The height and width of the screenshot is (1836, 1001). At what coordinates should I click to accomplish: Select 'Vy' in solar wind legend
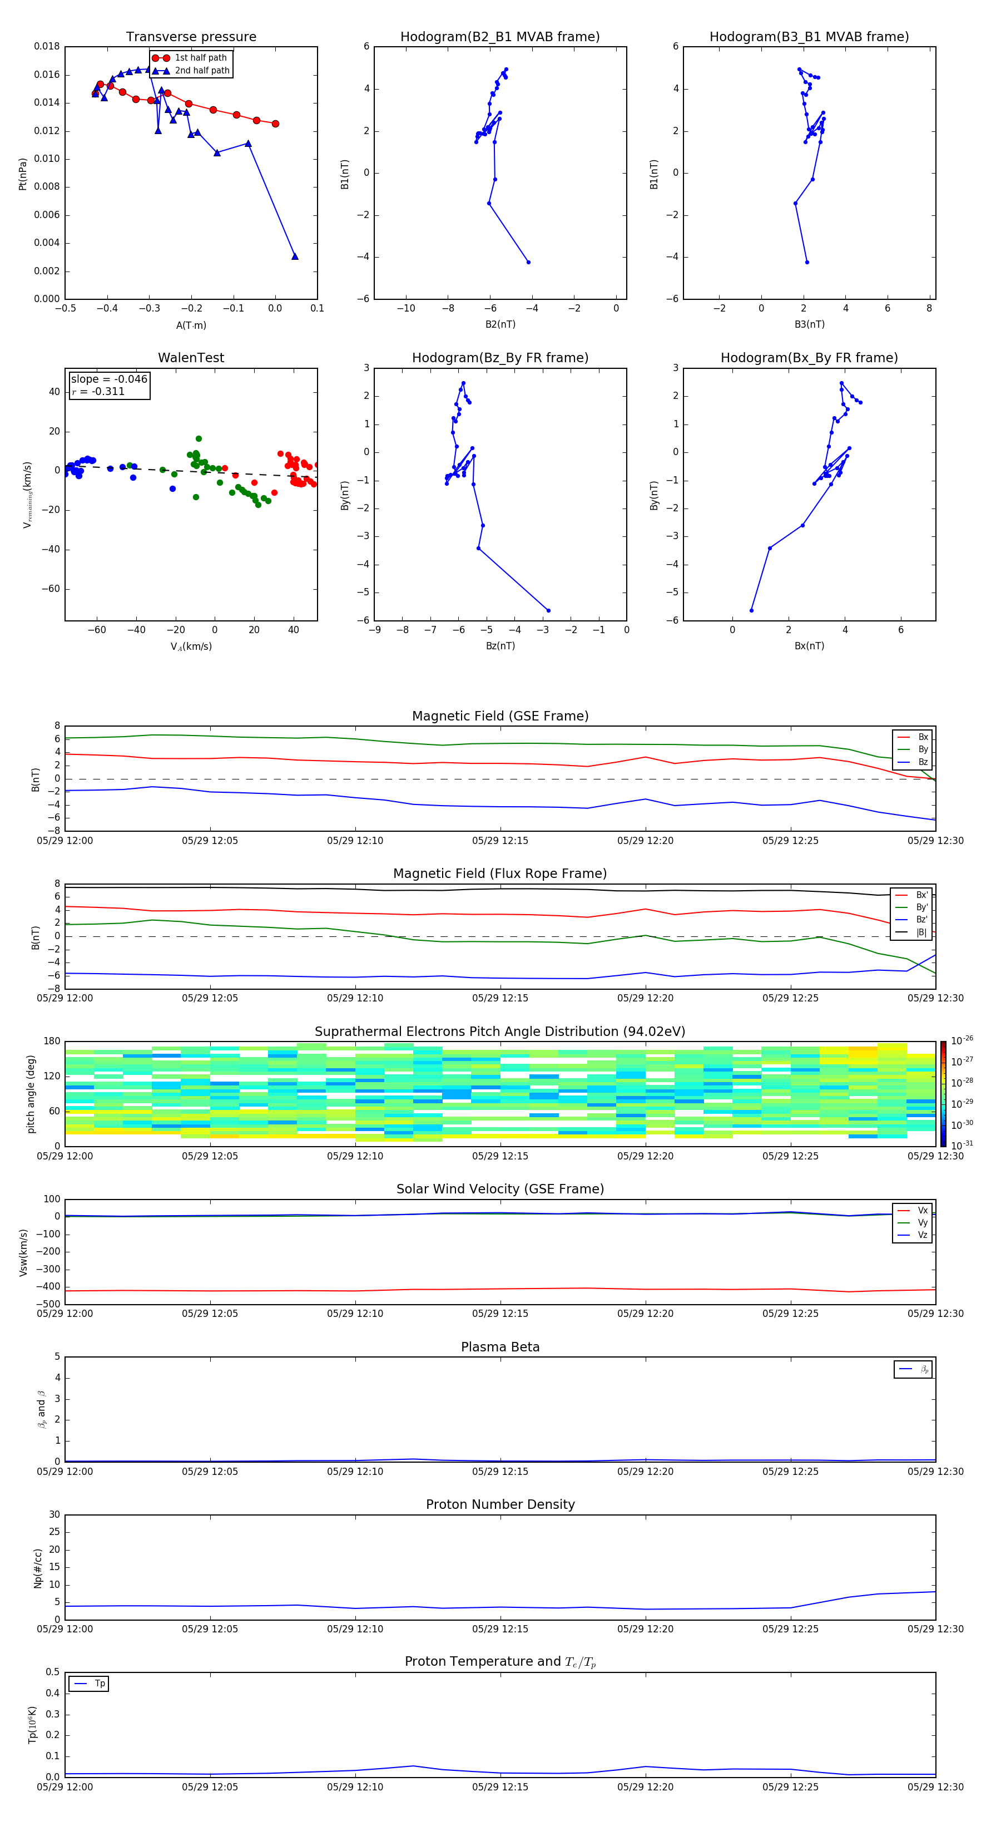pos(913,1222)
